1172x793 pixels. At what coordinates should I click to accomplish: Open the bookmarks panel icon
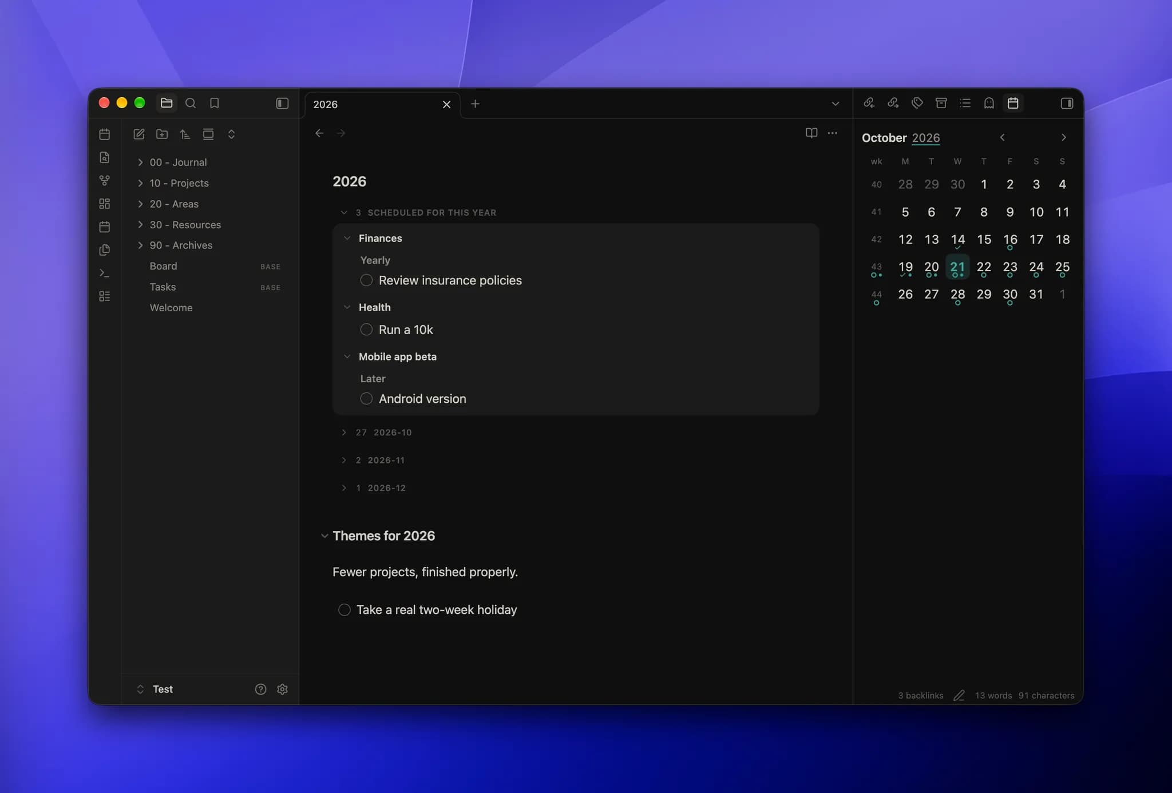pyautogui.click(x=215, y=103)
